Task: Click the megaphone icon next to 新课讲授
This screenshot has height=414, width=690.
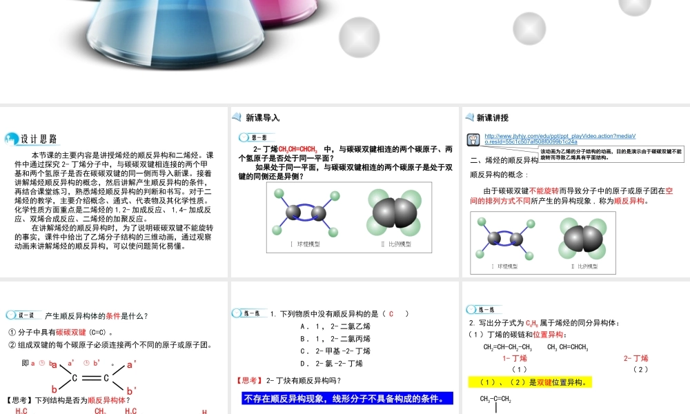Action: pos(469,117)
